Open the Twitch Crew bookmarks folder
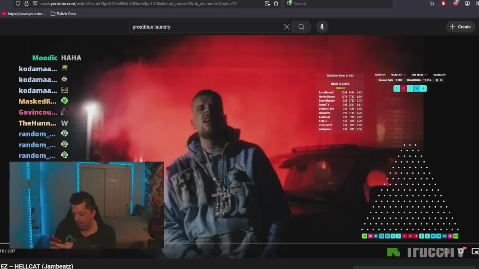Image resolution: width=479 pixels, height=269 pixels. tap(63, 14)
